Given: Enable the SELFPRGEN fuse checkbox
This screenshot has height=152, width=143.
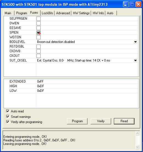Looking at the screenshot, I should click(38, 19).
